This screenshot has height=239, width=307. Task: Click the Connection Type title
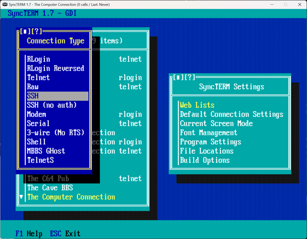point(56,41)
